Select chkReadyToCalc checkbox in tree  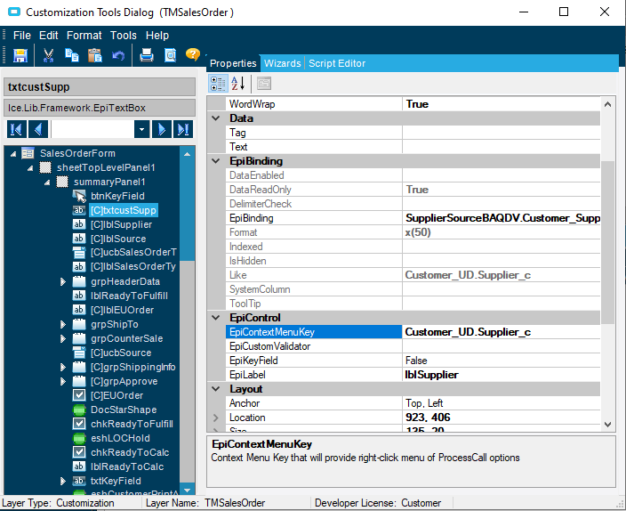click(127, 452)
